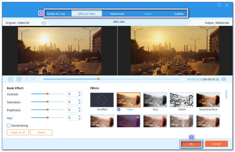Image resolution: width=235 pixels, height=152 pixels.
Task: Apply the Hong Kong Movie filter
Action: tap(208, 100)
